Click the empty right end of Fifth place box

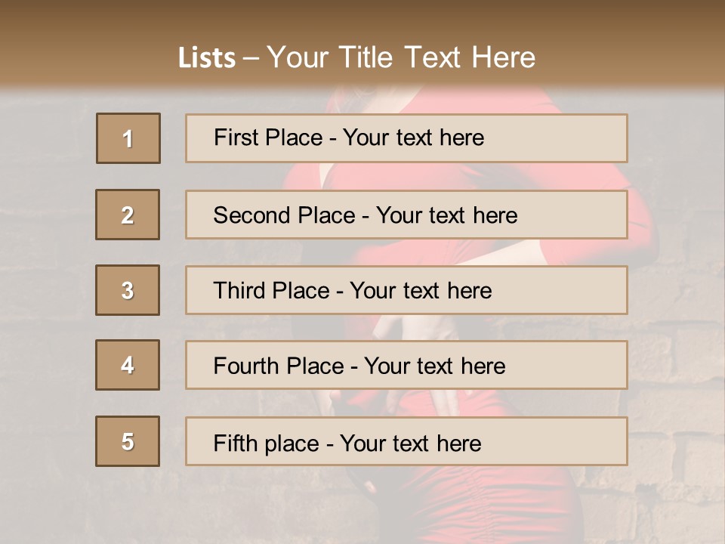coord(574,441)
